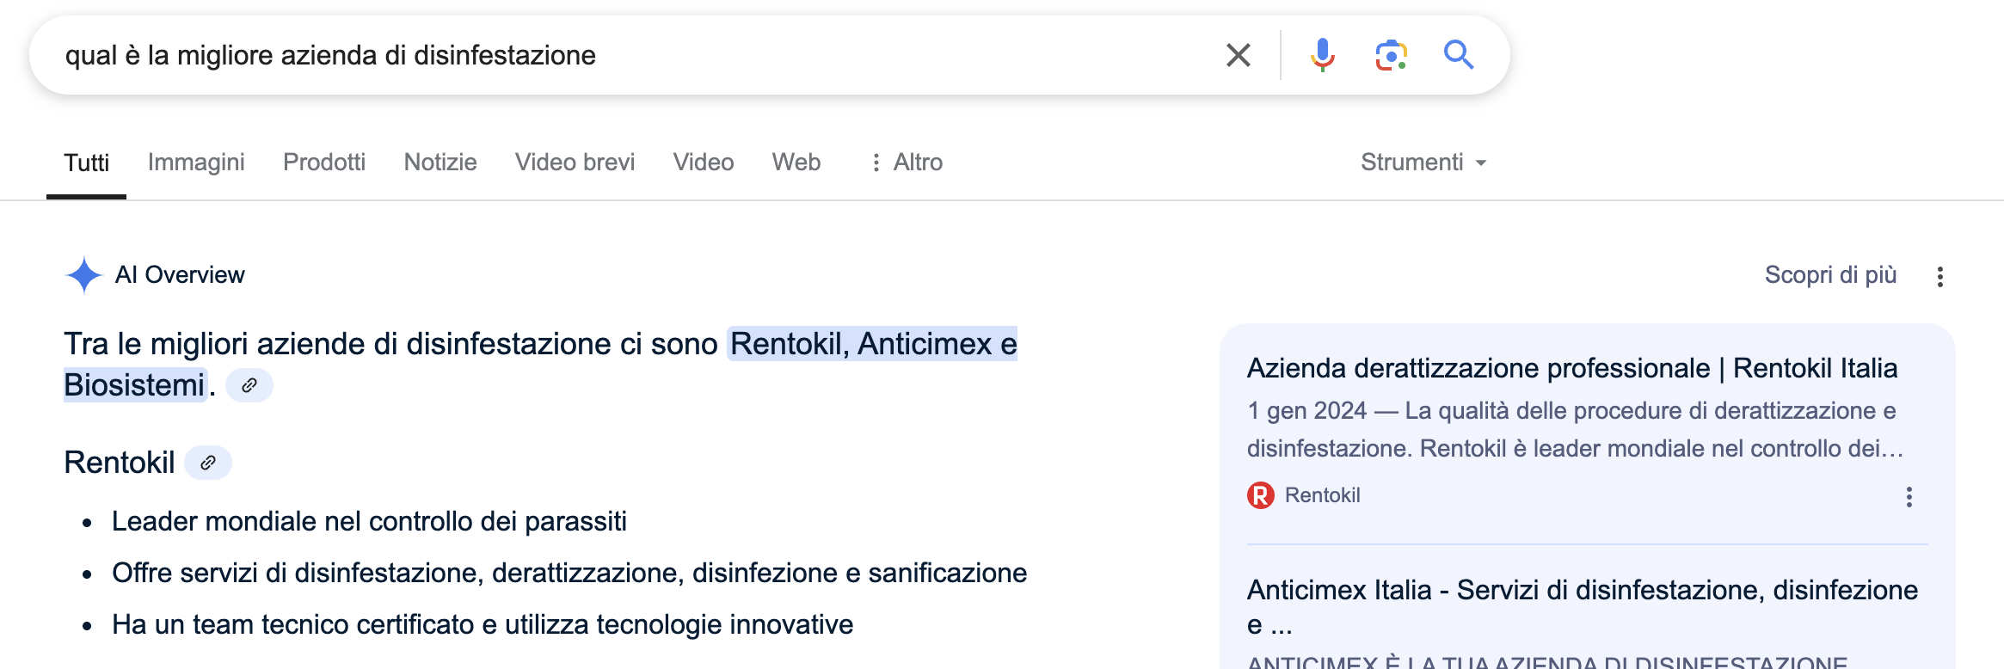Viewport: 2004px width, 669px height.
Task: Switch to the Notizie tab
Action: tap(440, 163)
